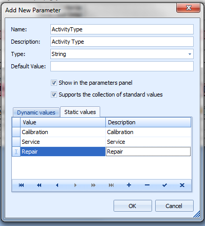
Task: Toggle Show in the parameters panel checkbox
Action: (54, 83)
